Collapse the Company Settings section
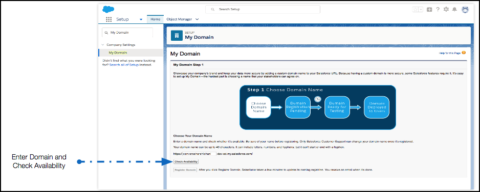 click(103, 45)
